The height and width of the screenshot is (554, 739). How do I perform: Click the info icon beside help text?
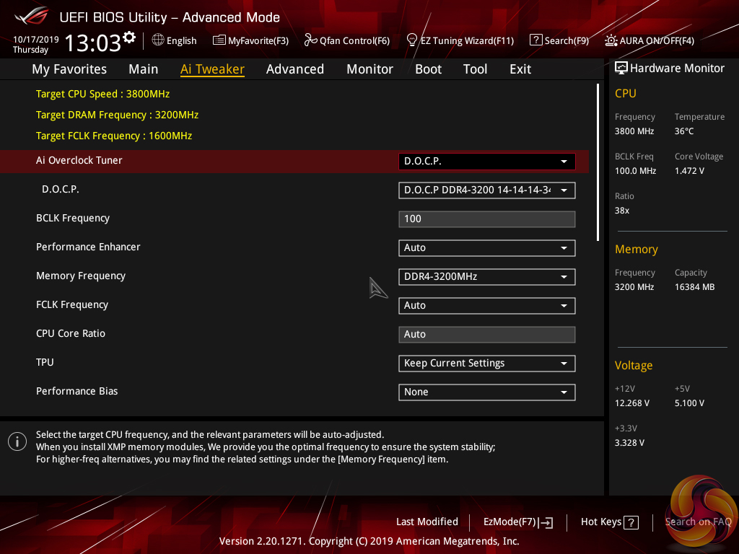17,441
